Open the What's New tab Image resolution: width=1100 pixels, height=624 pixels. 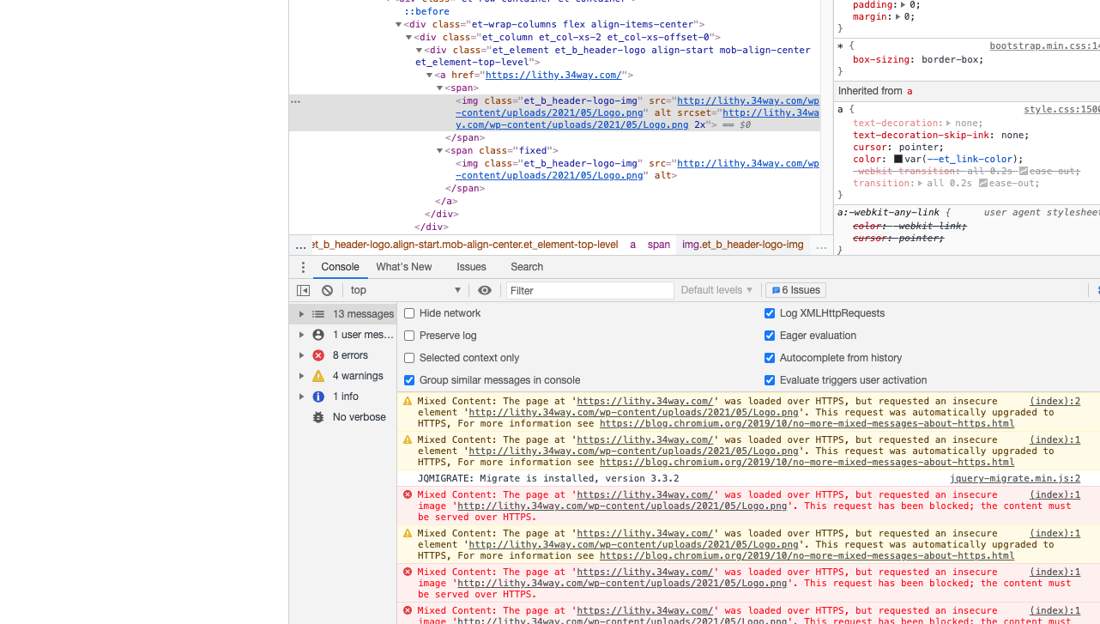[x=404, y=267]
